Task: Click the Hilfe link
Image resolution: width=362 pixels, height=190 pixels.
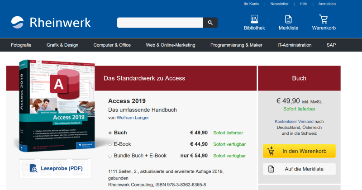Action: [303, 4]
